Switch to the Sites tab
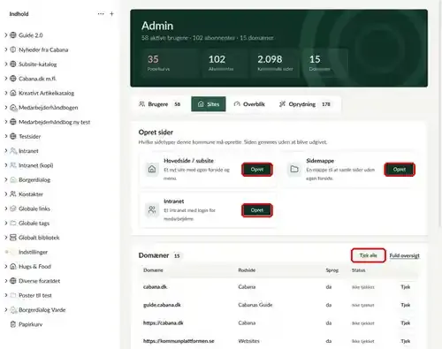This screenshot has height=349, width=442. coord(209,104)
